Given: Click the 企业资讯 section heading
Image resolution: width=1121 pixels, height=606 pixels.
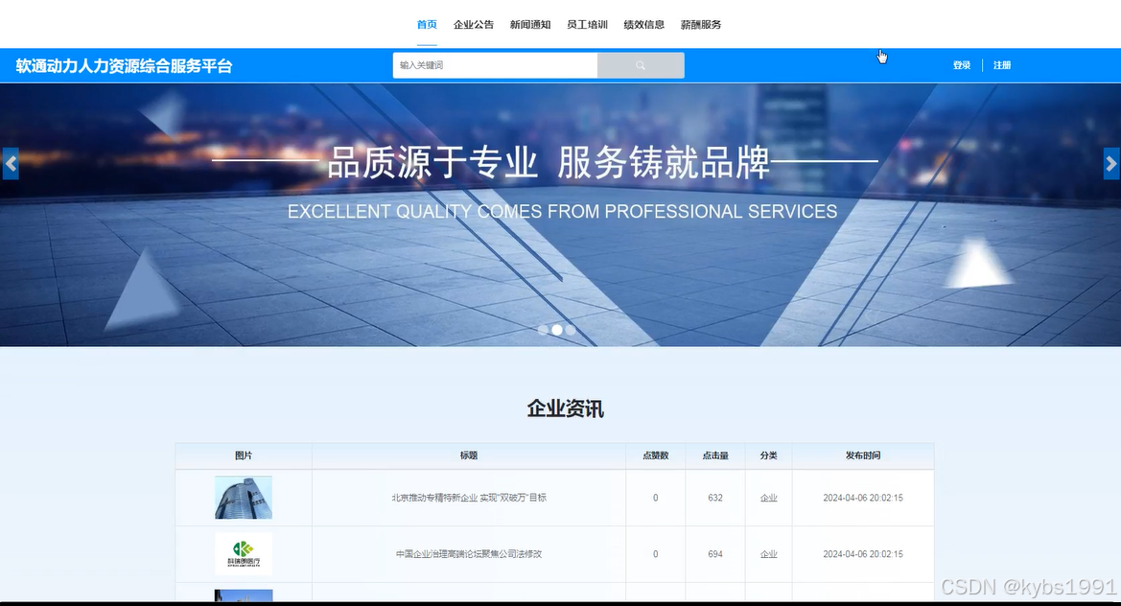Looking at the screenshot, I should (566, 408).
